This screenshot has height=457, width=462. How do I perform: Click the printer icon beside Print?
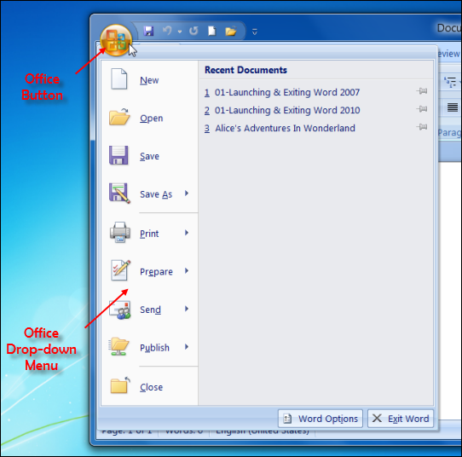[x=119, y=233]
